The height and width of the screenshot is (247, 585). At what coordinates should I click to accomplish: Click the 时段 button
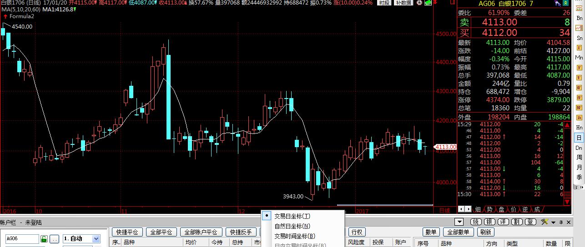pos(384,3)
